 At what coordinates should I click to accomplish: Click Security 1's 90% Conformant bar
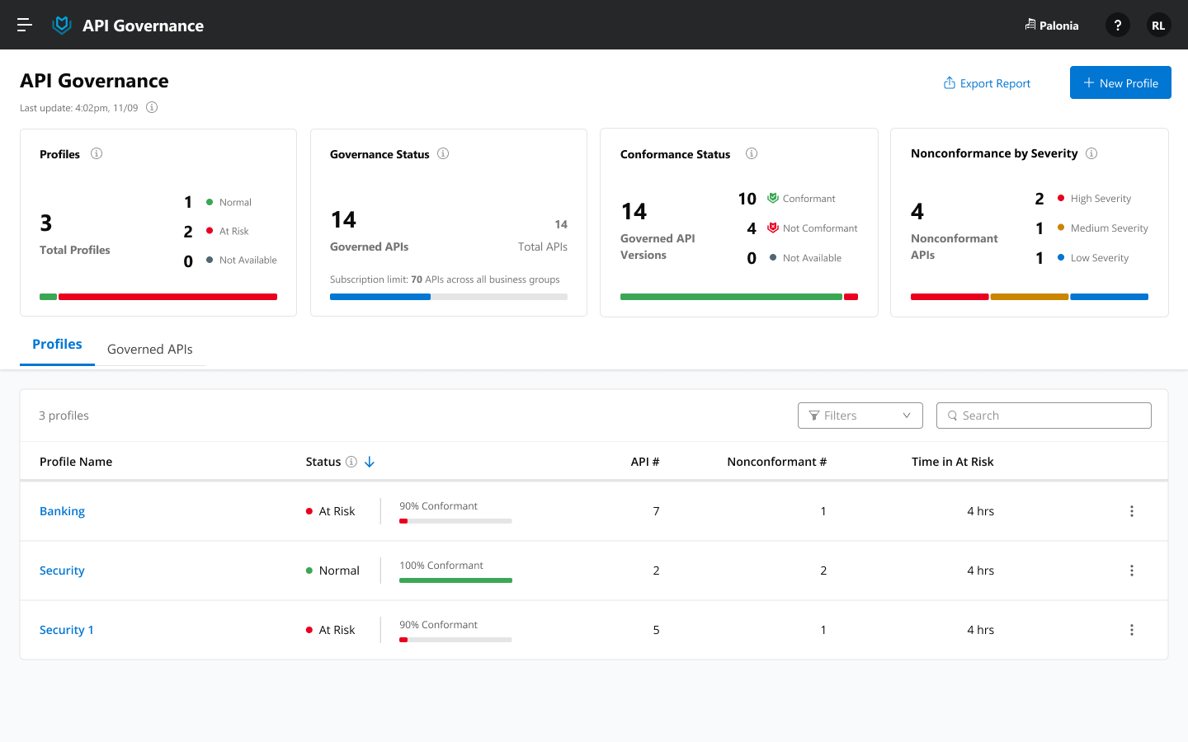point(455,640)
